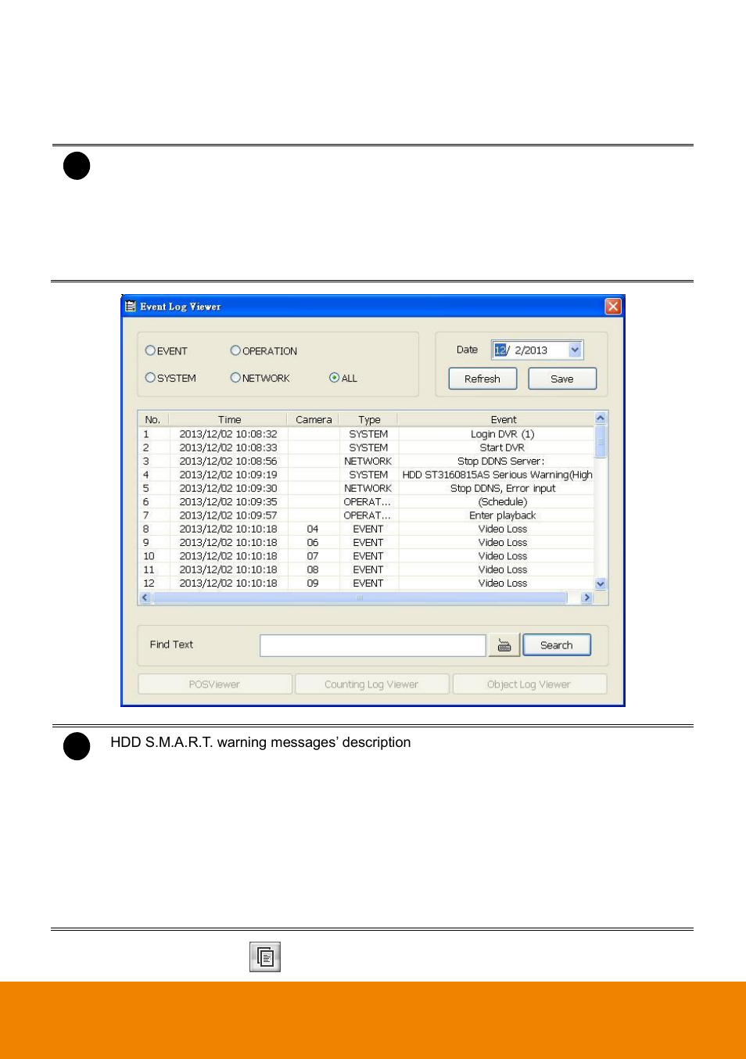This screenshot has width=746, height=1059.
Task: Select the Start DVR log entry
Action: [366, 447]
